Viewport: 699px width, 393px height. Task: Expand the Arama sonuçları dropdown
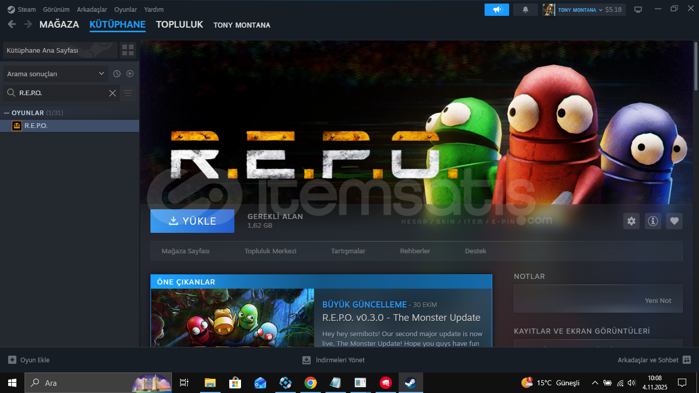click(x=56, y=74)
